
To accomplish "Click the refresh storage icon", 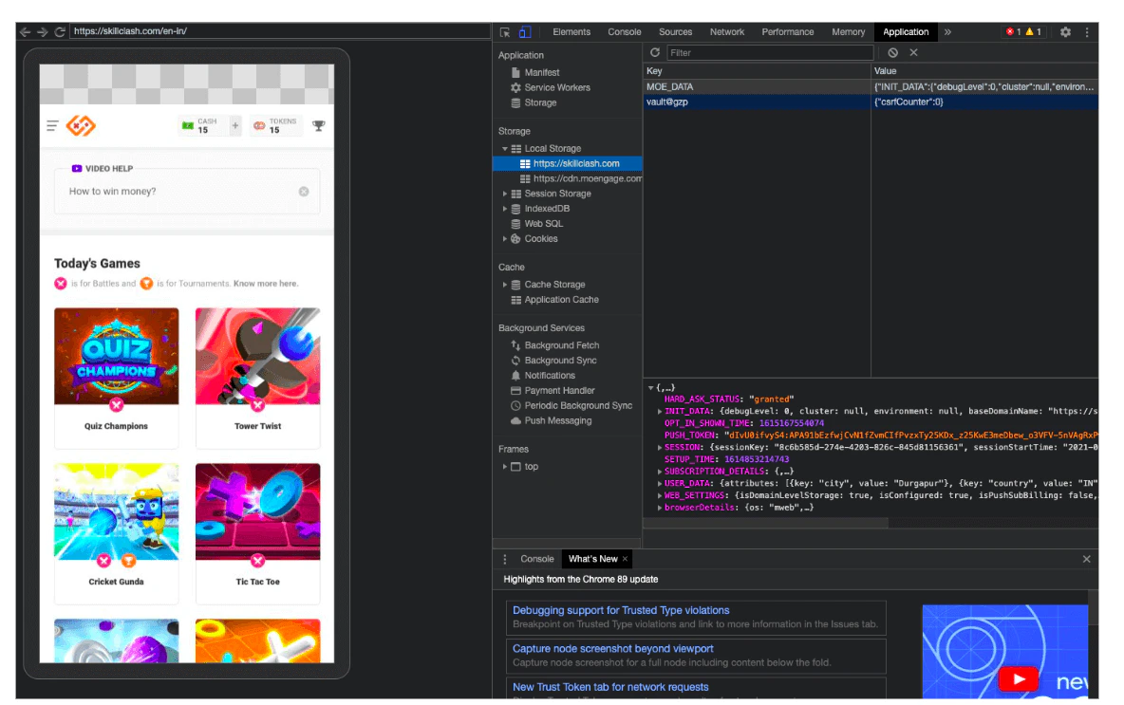I will 655,53.
